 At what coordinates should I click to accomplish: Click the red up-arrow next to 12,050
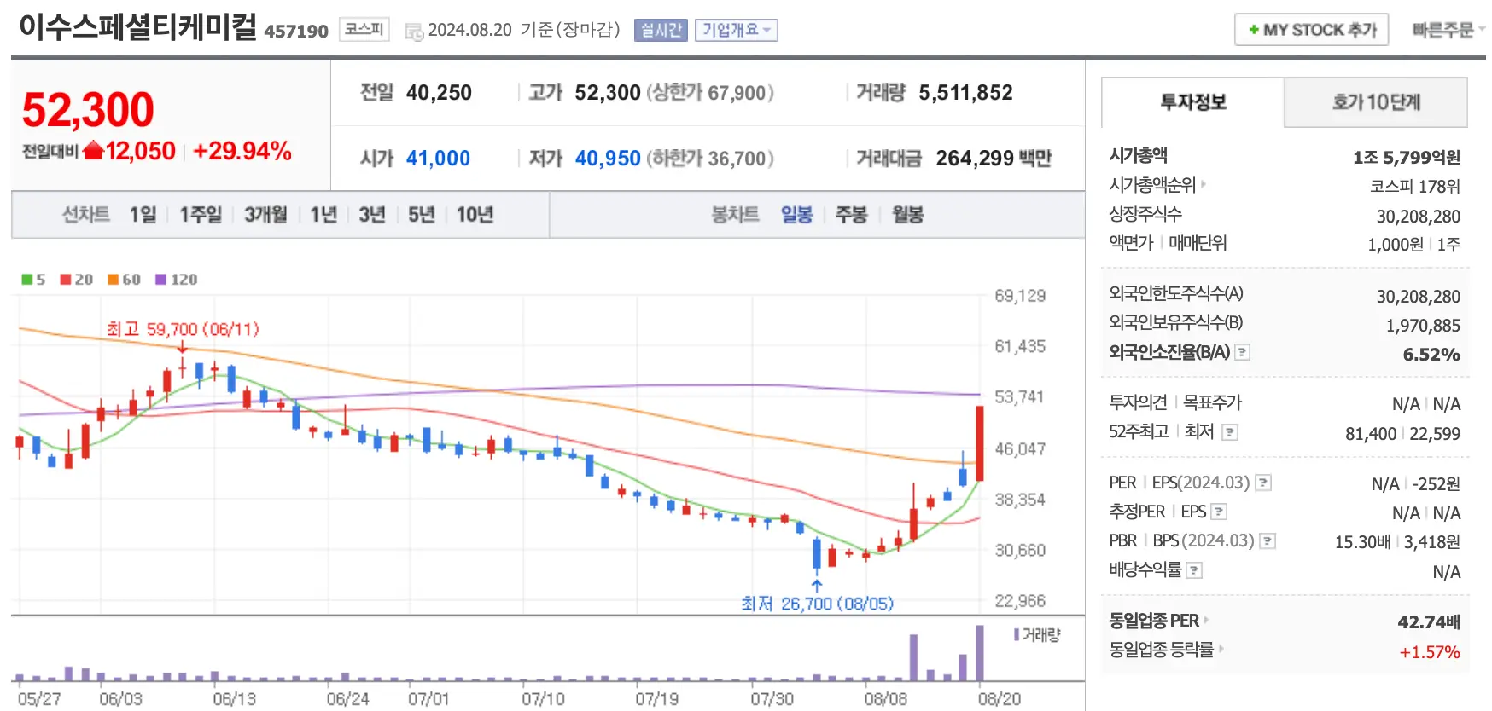93,151
